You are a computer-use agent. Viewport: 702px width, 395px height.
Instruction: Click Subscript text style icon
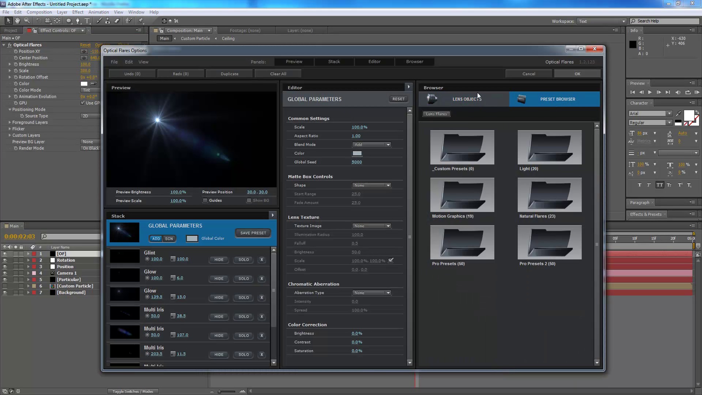689,185
